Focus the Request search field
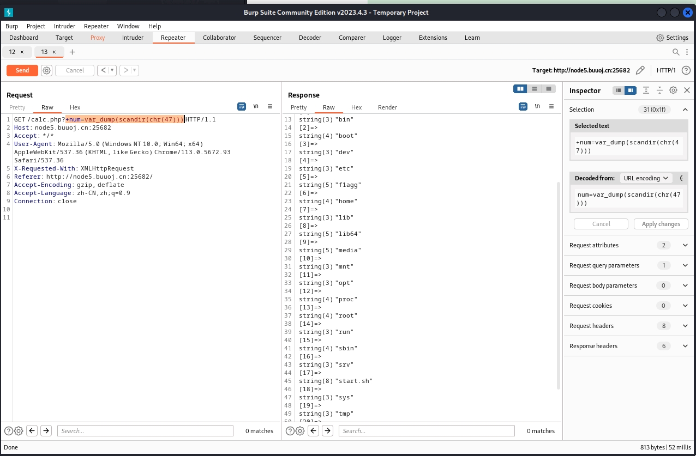Viewport: 696px width, 456px height. pyautogui.click(x=145, y=431)
